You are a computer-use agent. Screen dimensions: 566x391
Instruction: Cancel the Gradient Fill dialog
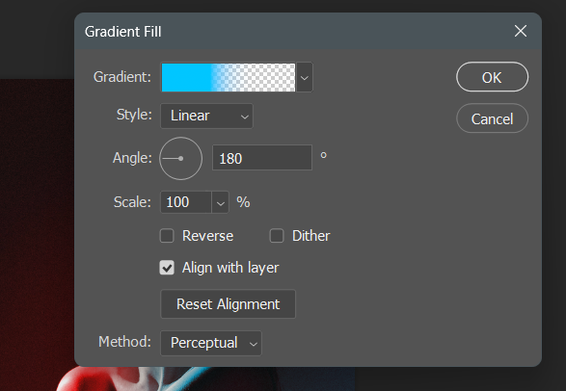pyautogui.click(x=493, y=118)
